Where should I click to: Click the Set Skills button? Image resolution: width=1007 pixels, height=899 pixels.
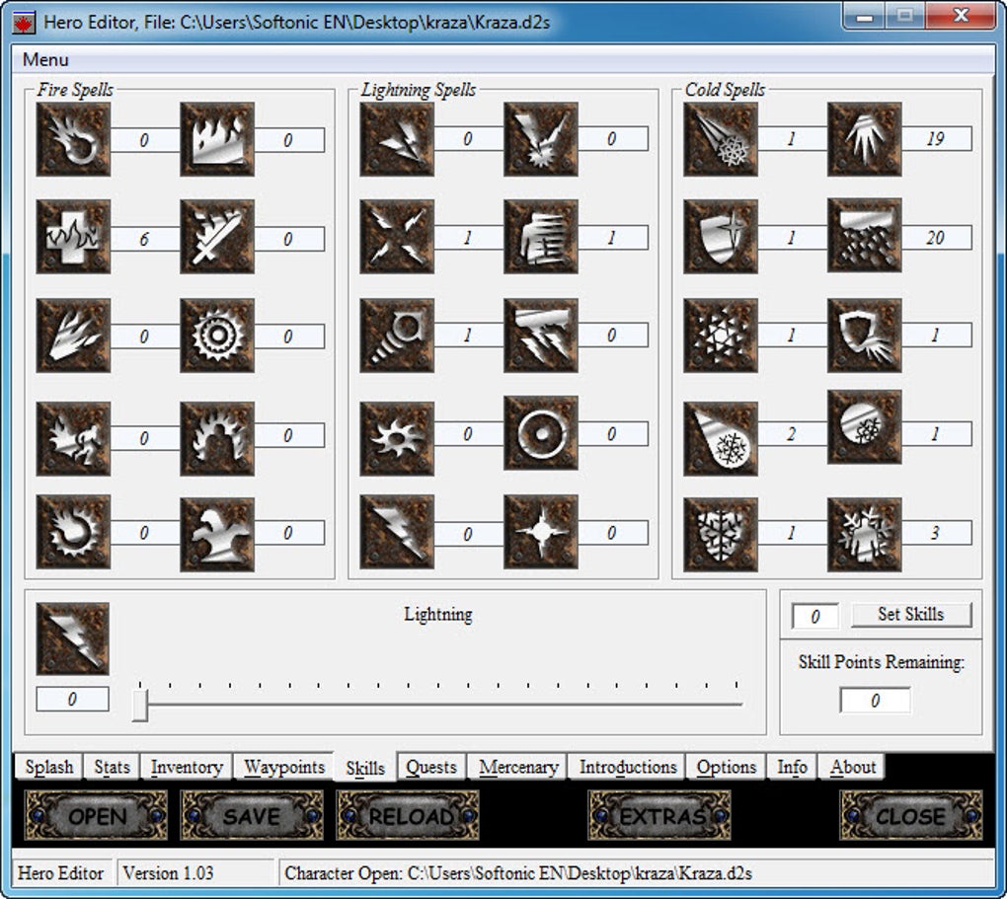click(911, 615)
